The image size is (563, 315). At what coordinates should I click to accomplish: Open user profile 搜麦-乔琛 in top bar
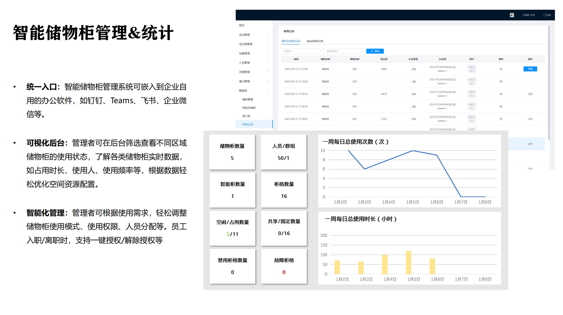point(529,15)
